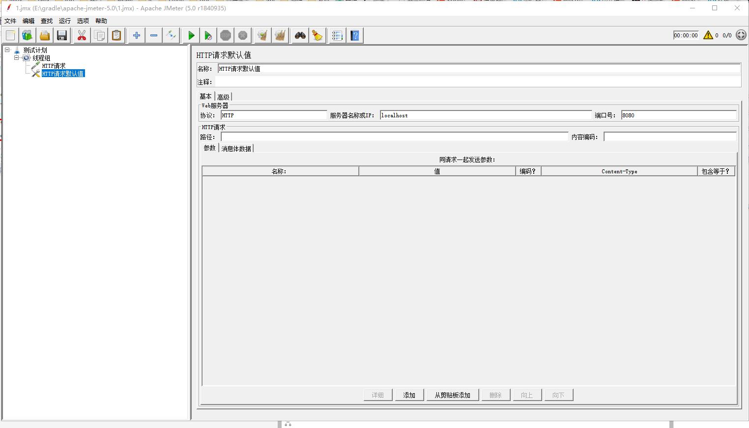The image size is (749, 428).
Task: Save the test plan with disk icon
Action: pos(62,35)
